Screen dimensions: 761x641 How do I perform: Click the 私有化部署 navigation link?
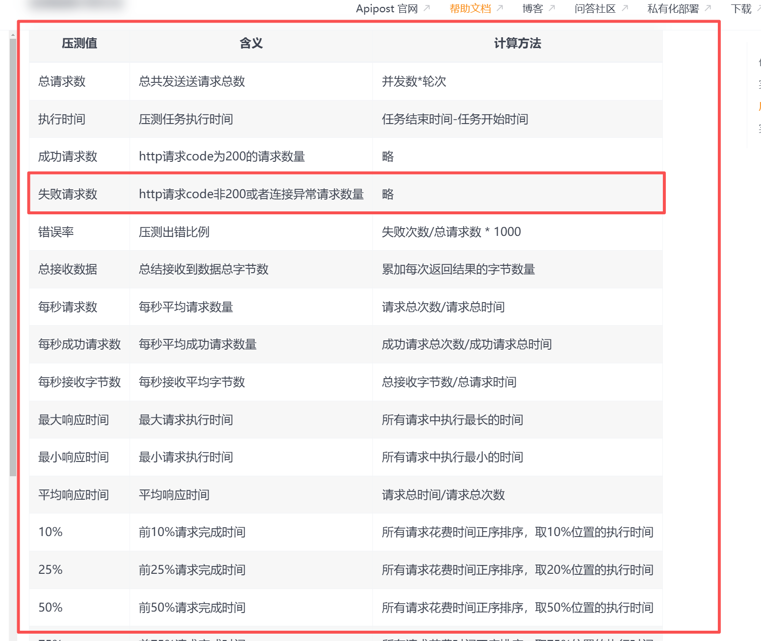[672, 8]
